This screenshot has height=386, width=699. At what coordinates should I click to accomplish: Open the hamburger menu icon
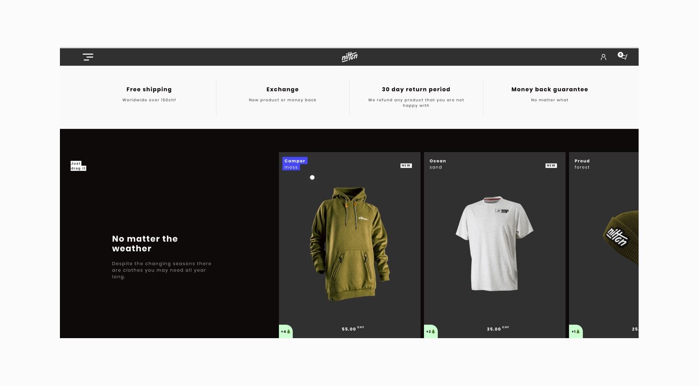(x=88, y=57)
